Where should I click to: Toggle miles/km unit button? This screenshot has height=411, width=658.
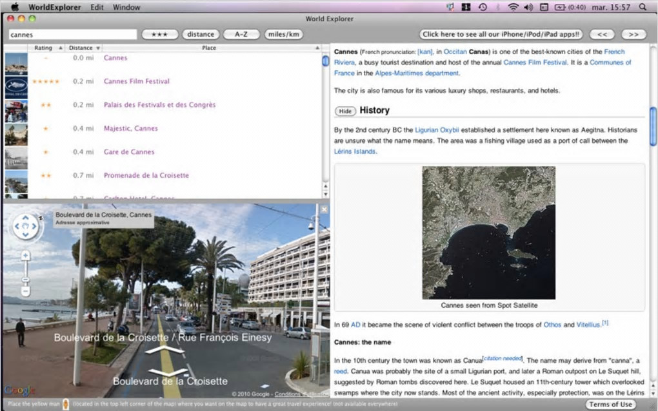pyautogui.click(x=283, y=34)
